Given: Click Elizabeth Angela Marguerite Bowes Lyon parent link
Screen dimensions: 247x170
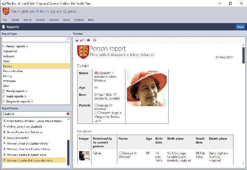Looking at the screenshot, I should [108, 117].
